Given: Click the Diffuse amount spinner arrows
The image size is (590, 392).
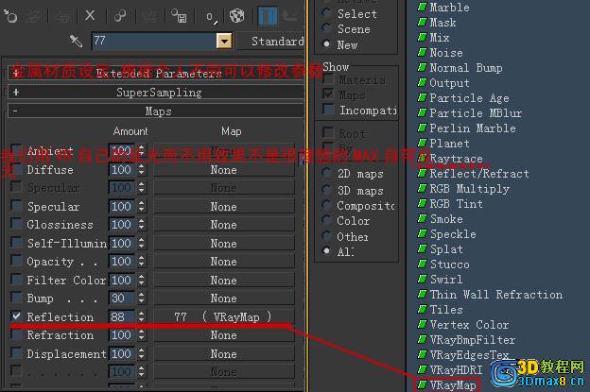Looking at the screenshot, I should click(x=141, y=169).
